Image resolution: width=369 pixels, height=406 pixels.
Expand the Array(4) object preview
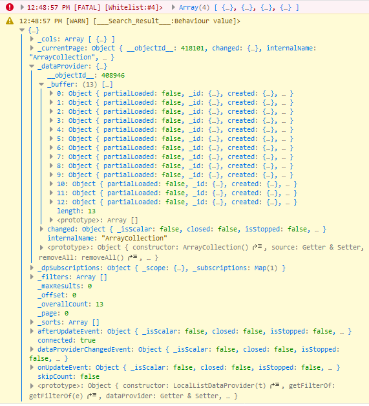coord(174,7)
